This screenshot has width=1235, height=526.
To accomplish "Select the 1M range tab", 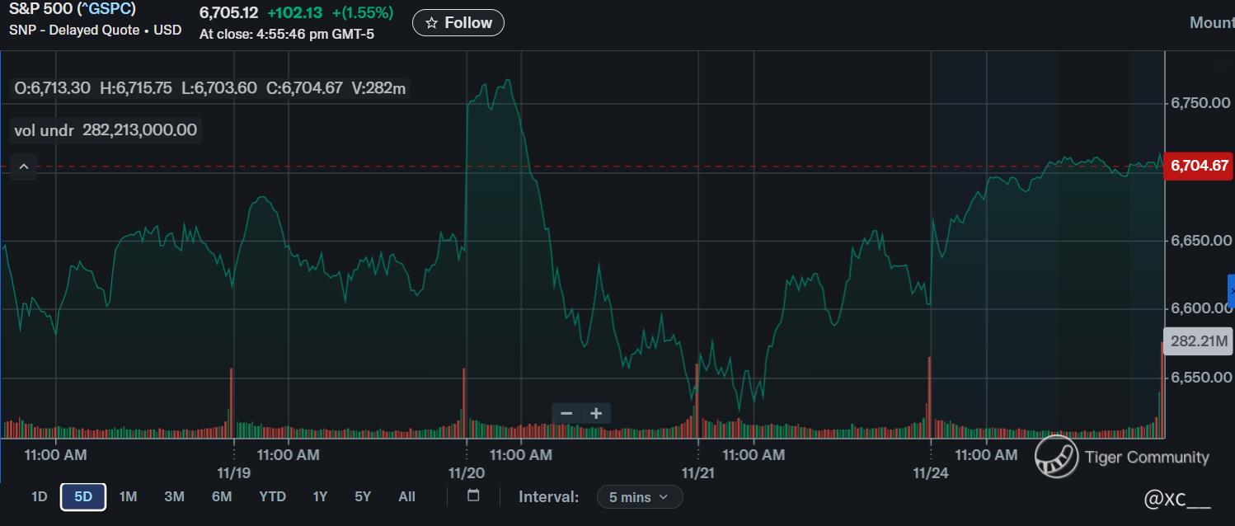I will coord(128,497).
